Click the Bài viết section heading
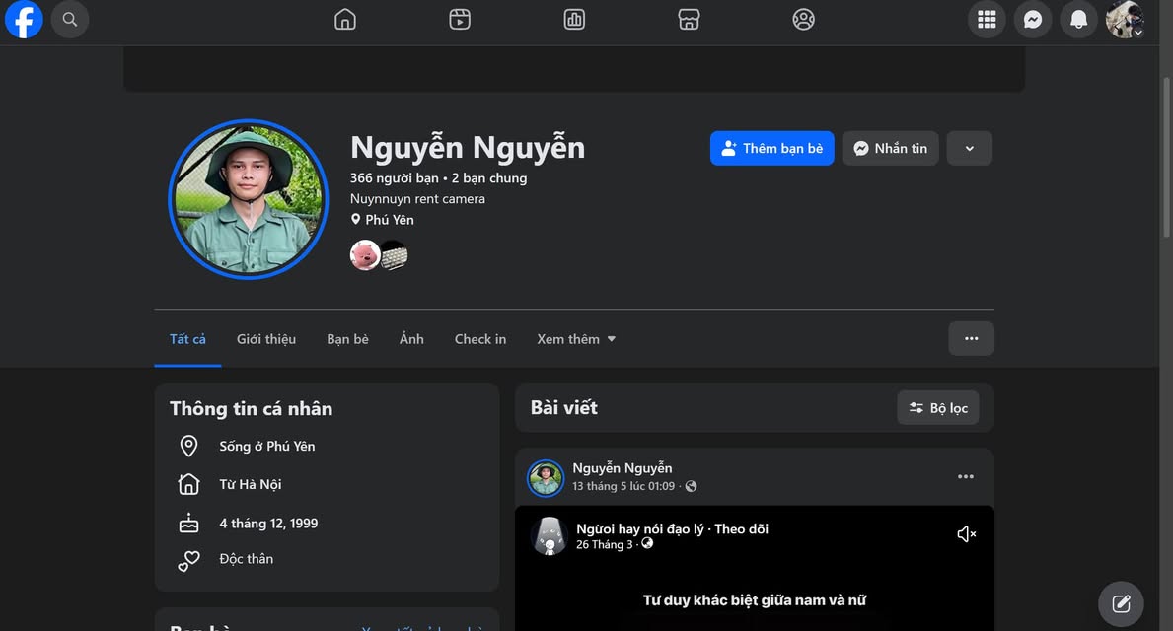1173x631 pixels. [x=564, y=407]
